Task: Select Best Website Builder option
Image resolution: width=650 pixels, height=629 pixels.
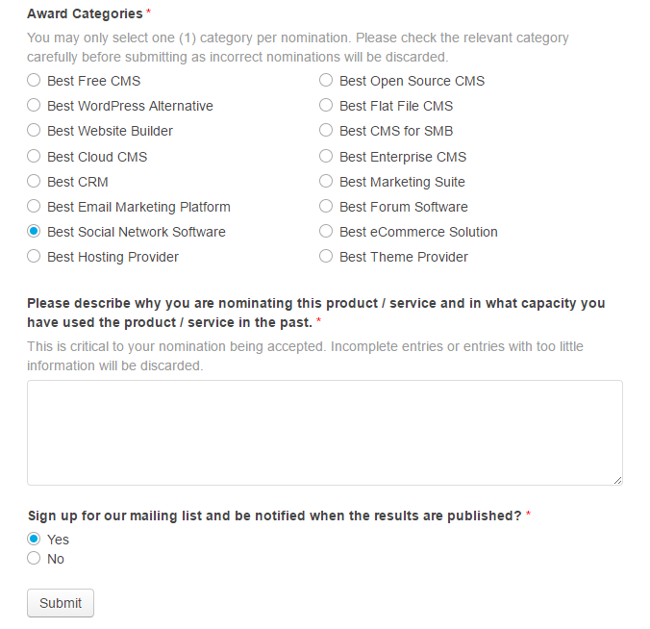Action: point(34,131)
